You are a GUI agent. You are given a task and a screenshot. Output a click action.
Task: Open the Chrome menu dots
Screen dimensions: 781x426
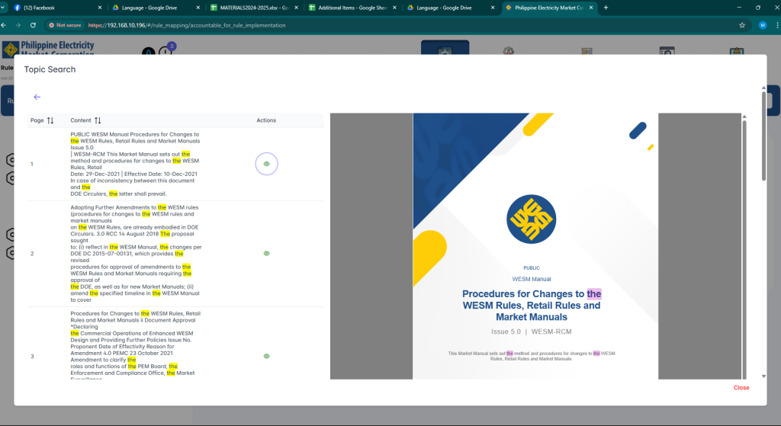[777, 25]
